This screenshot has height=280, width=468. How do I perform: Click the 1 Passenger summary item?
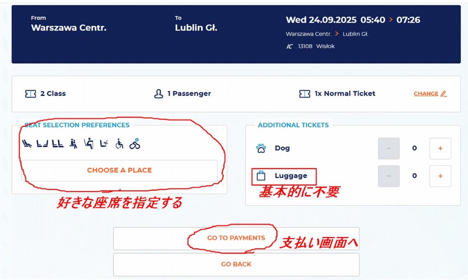[x=189, y=93]
